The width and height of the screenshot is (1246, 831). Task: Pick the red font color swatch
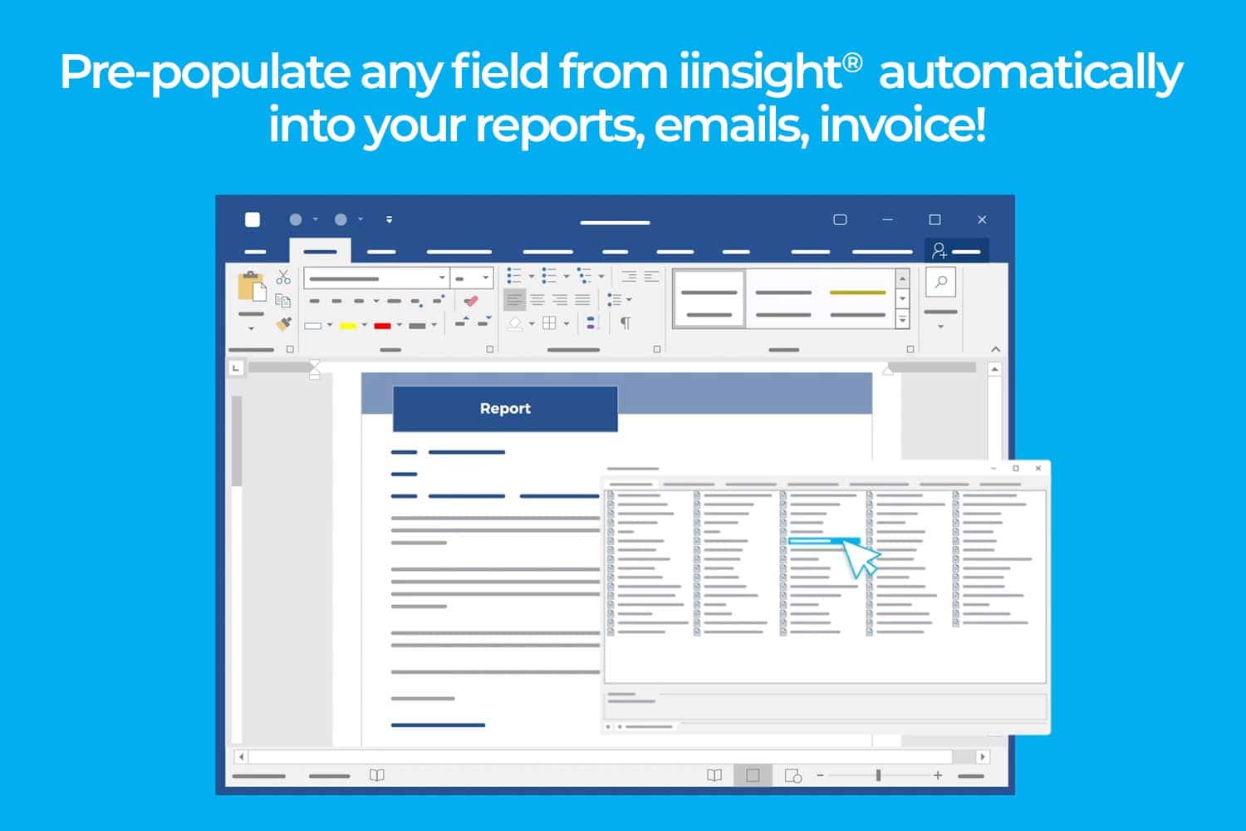pos(383,326)
